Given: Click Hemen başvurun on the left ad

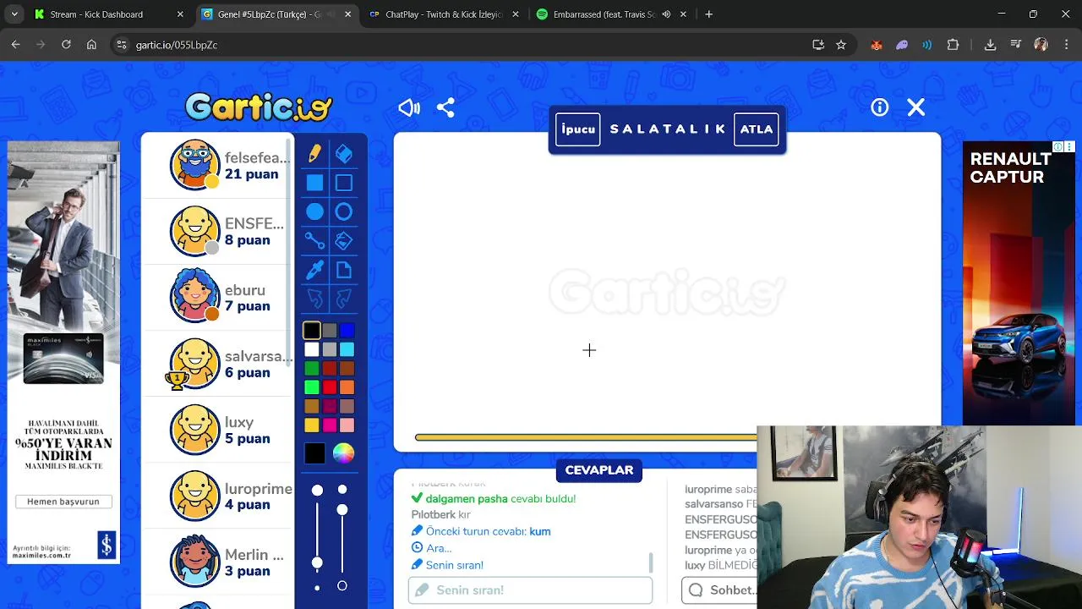Looking at the screenshot, I should point(63,502).
